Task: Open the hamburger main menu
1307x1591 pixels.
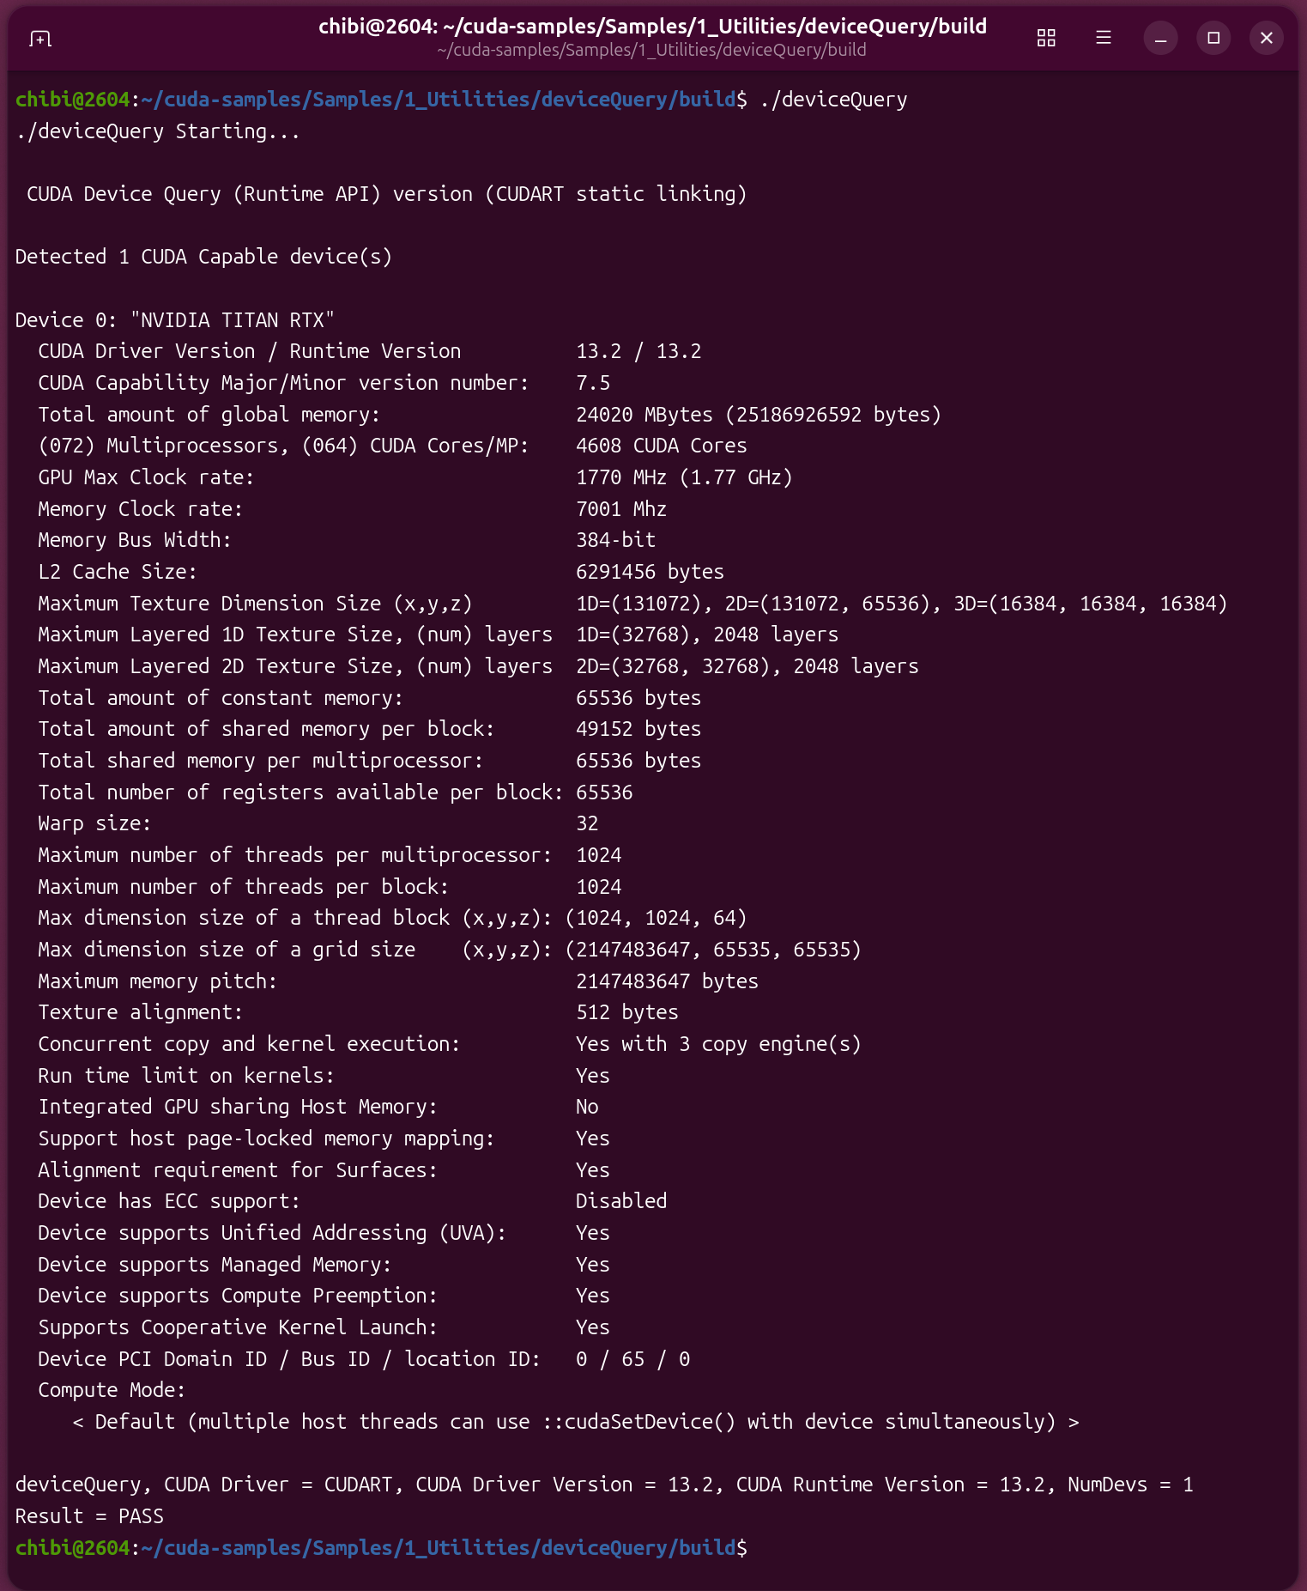Action: point(1103,38)
